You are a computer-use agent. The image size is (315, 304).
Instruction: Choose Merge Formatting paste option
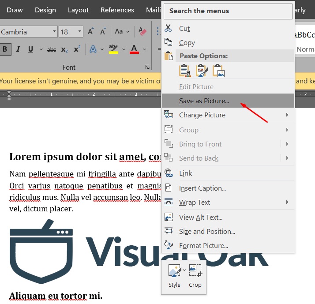(202, 71)
